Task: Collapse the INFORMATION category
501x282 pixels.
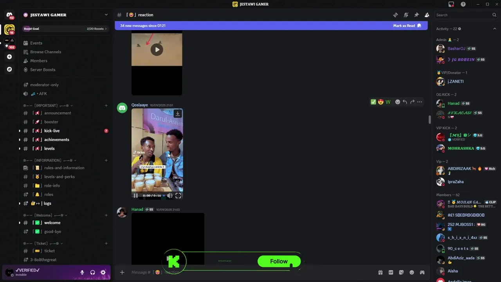Action: click(50, 160)
